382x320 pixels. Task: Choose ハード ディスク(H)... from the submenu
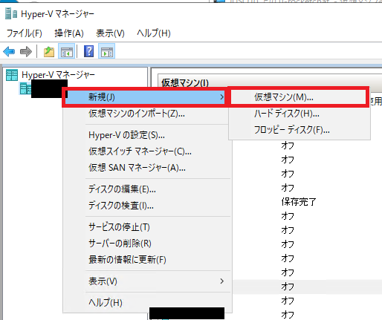300,114
